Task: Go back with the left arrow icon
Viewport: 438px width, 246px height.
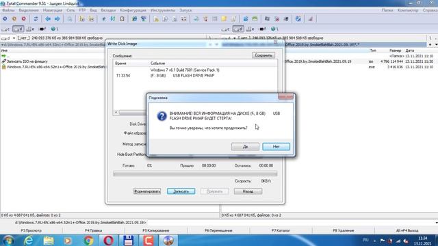Action: (x=48, y=18)
